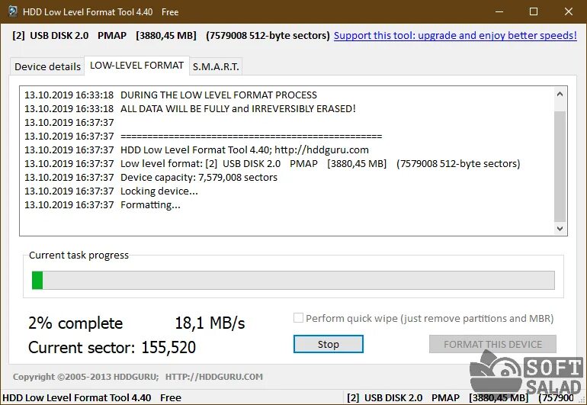Click the HTTP://HDDGURU.COM footer link
587x405 pixels.
[x=213, y=377]
